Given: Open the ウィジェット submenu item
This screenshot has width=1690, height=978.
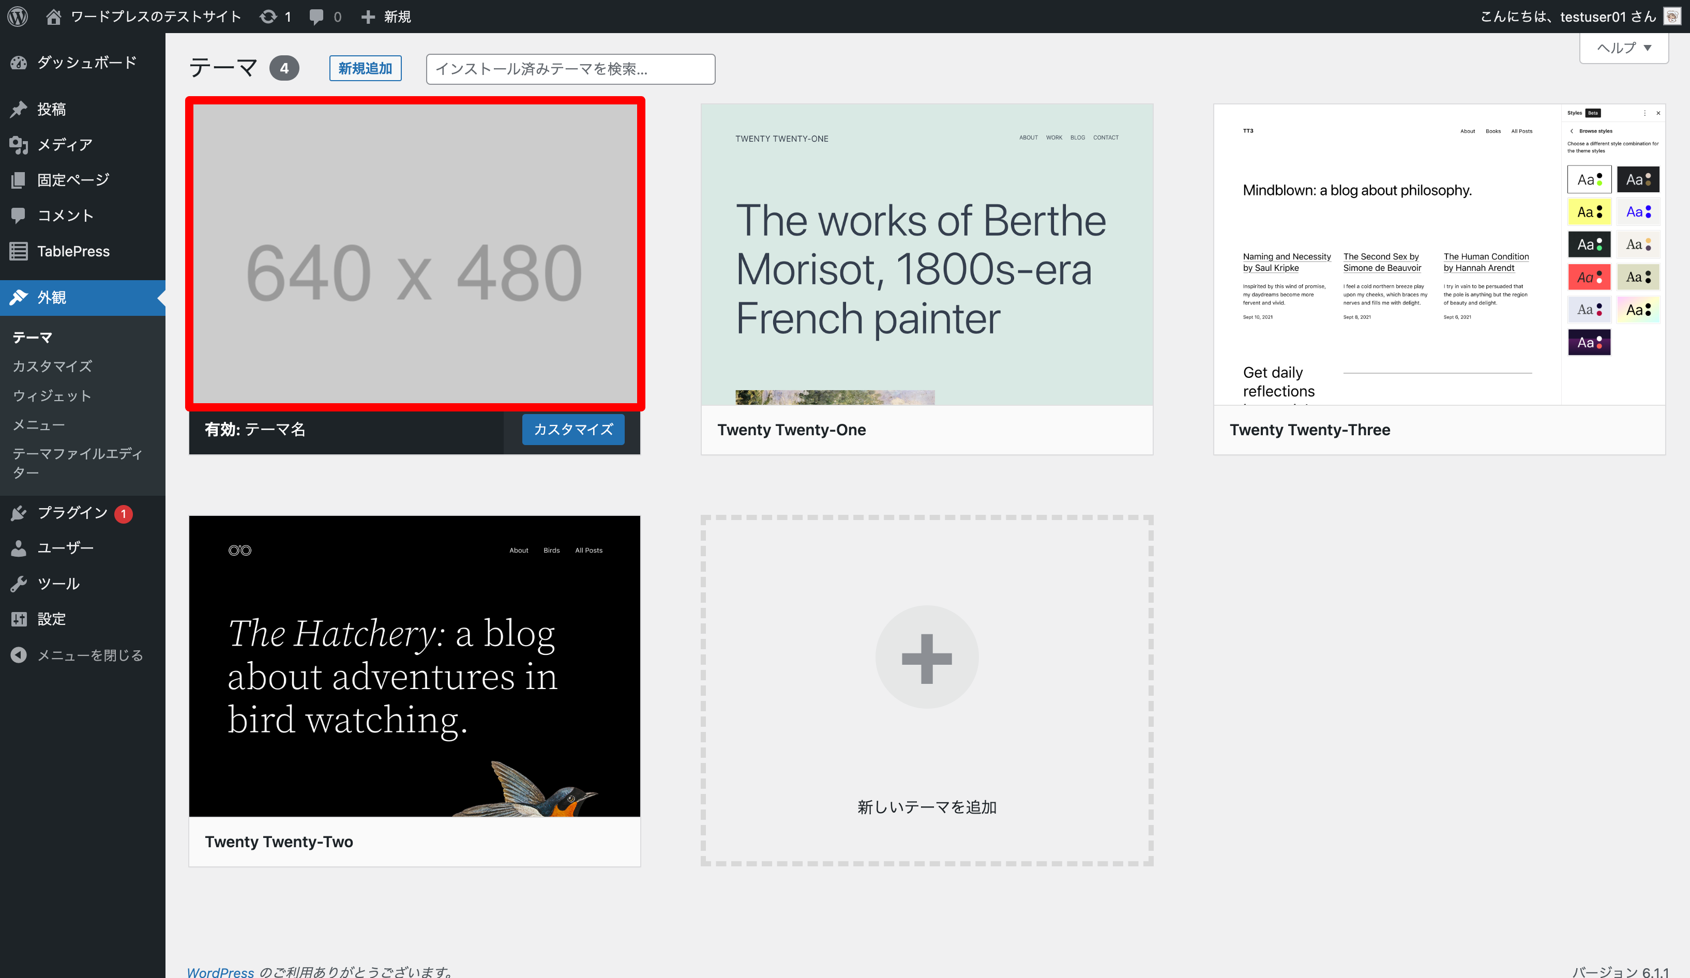Looking at the screenshot, I should point(52,395).
